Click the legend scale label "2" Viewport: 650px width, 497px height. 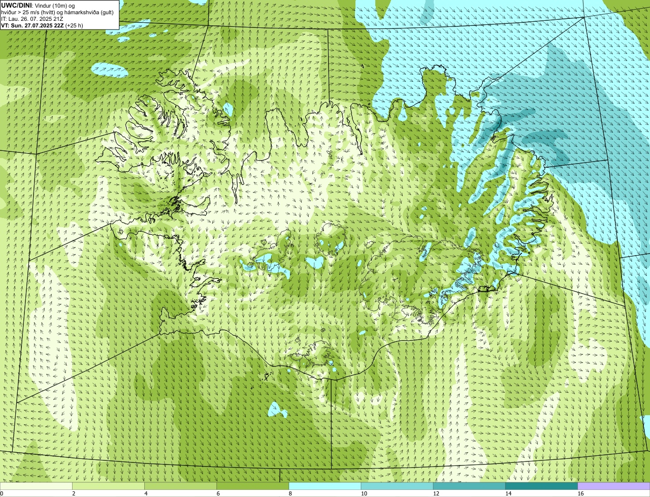74,493
